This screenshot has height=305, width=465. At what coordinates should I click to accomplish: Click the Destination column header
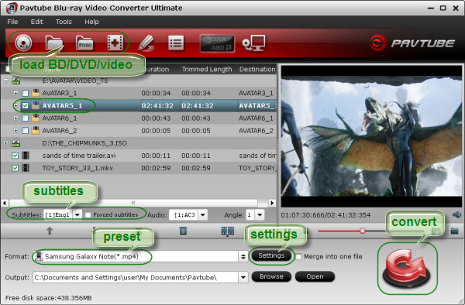click(x=257, y=70)
